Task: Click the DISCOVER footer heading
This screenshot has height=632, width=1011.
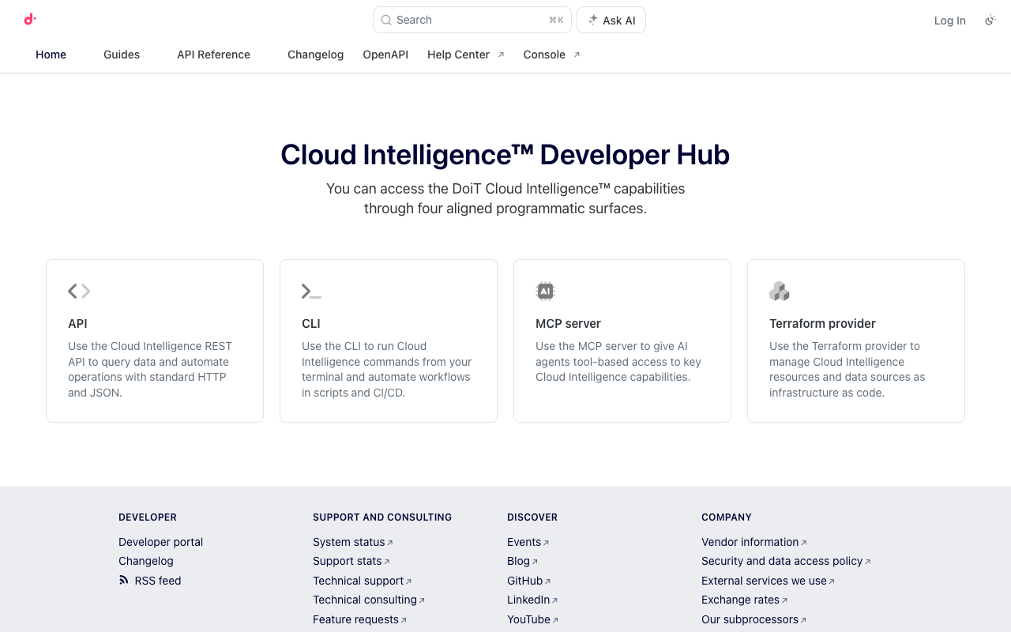Action: [532, 517]
